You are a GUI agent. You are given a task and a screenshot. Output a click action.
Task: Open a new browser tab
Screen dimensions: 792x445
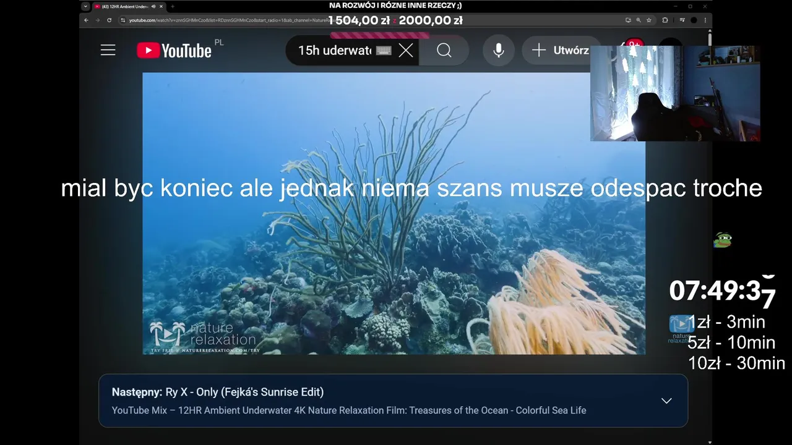[x=173, y=6]
